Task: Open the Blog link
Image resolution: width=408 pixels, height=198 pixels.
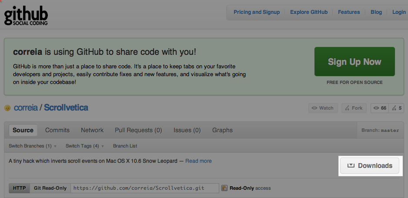Action: coord(376,12)
